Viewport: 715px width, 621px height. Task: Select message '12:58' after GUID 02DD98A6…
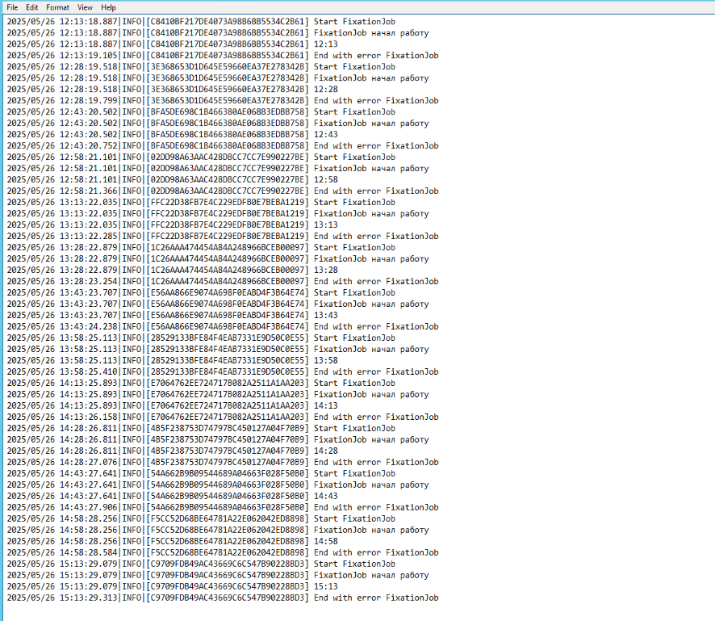325,180
